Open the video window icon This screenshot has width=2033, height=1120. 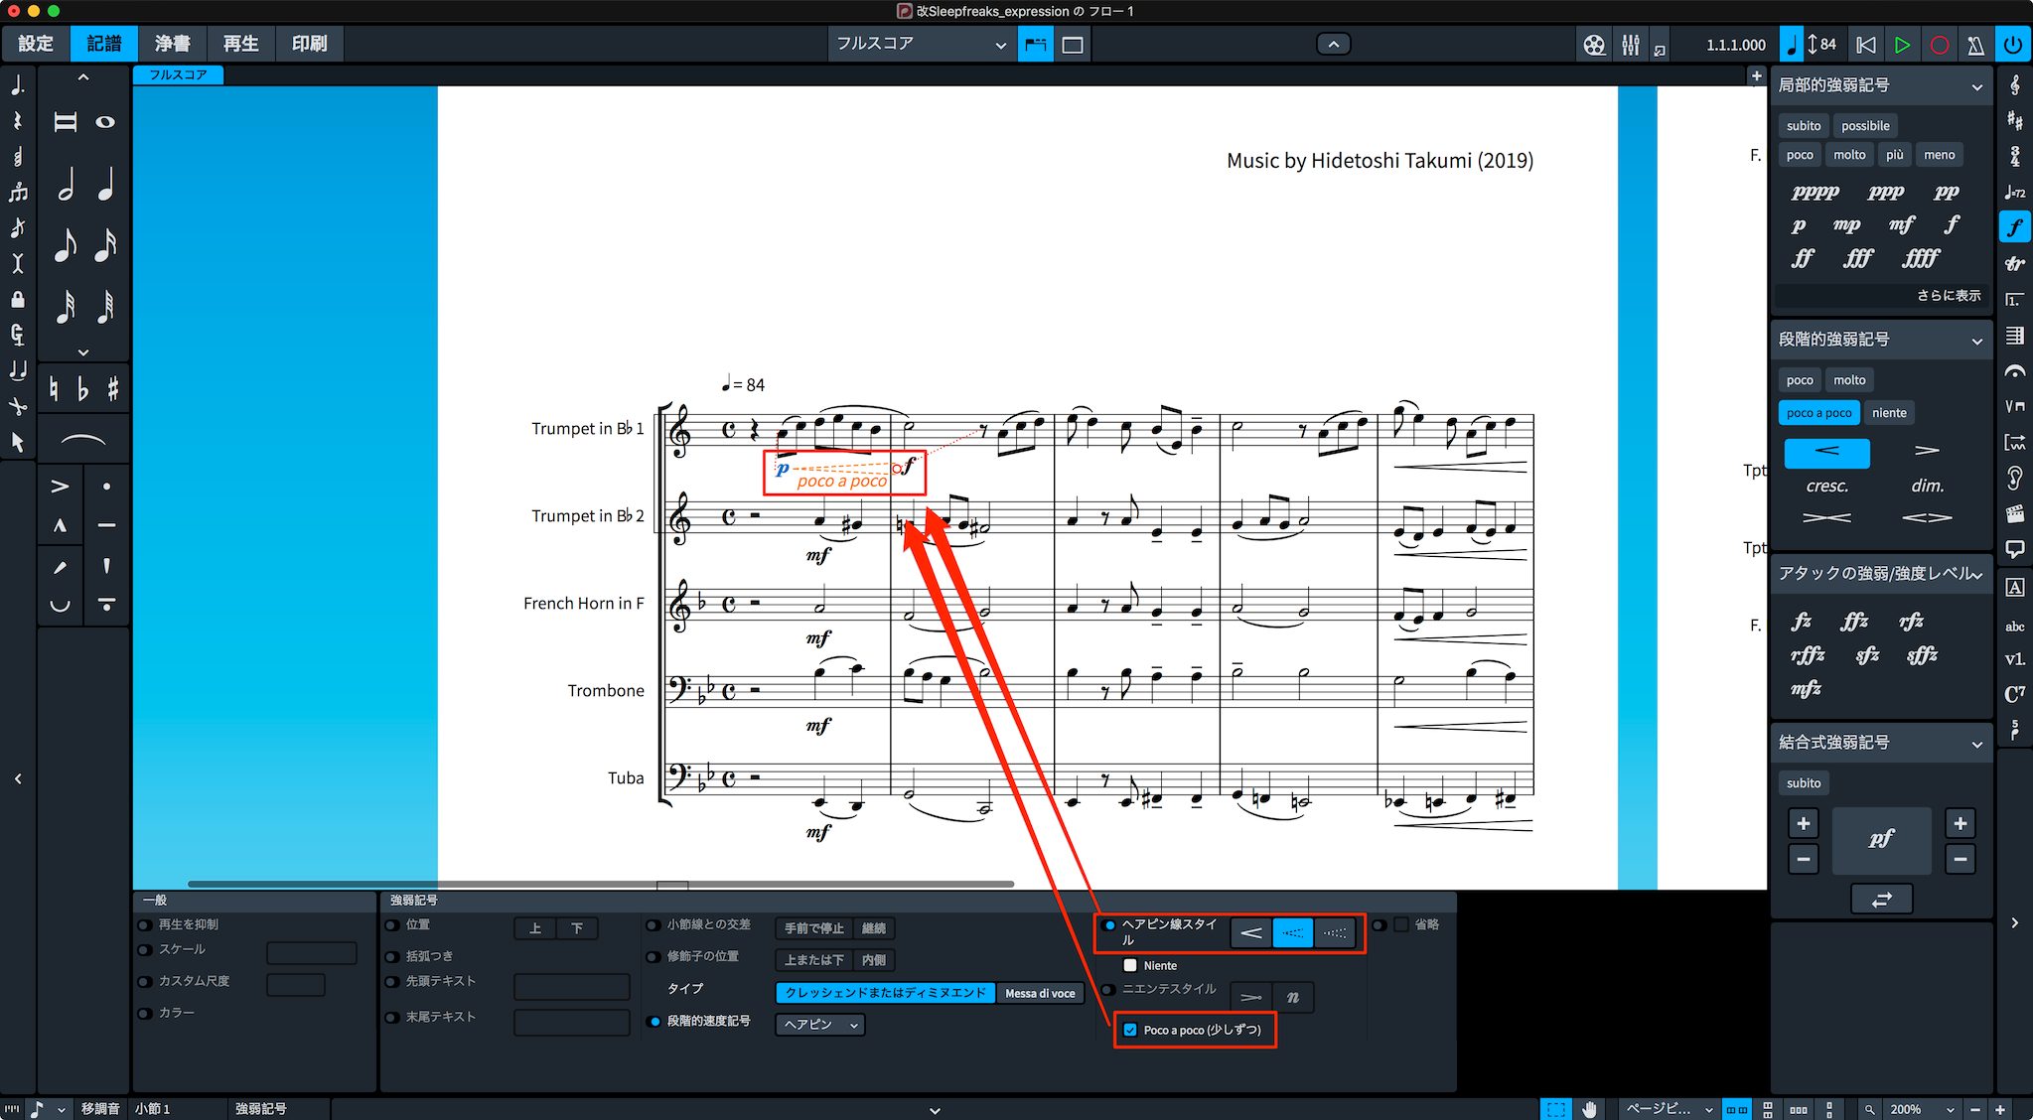[x=1594, y=45]
